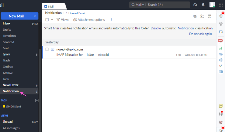Toggle the day/night theme switch icon
Screen dimensions: 225x132
(221, 130)
